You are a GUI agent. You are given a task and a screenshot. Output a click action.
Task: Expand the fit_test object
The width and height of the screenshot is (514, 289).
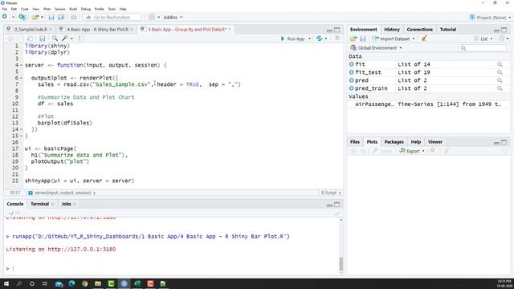[352, 72]
